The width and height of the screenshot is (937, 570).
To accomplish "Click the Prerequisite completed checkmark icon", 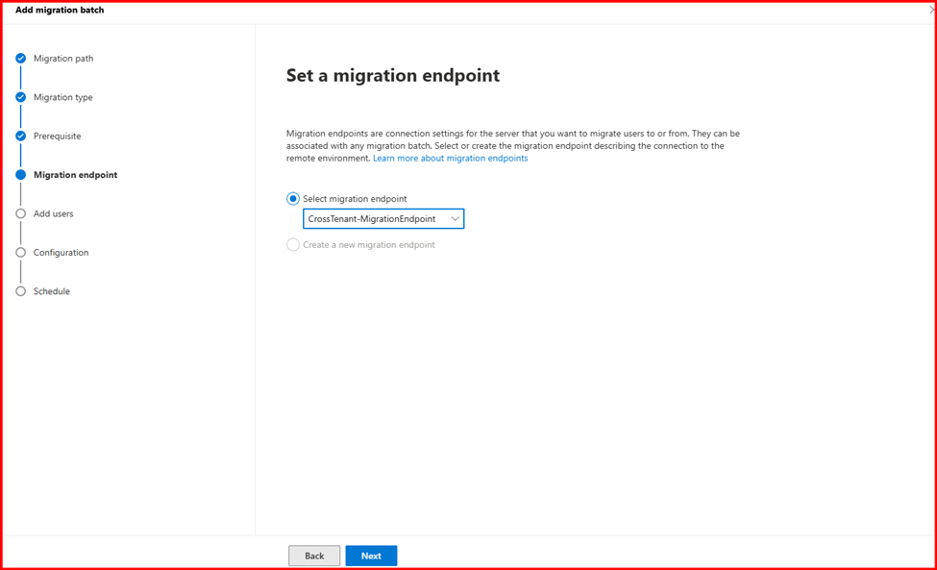I will 20,136.
